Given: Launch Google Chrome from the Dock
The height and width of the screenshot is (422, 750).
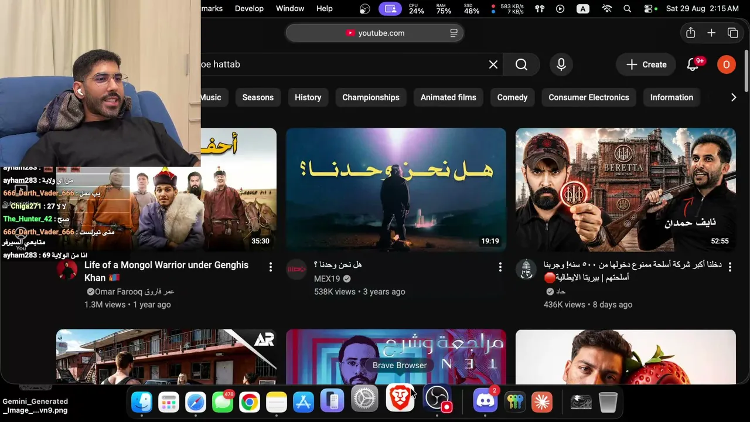Looking at the screenshot, I should (250, 401).
